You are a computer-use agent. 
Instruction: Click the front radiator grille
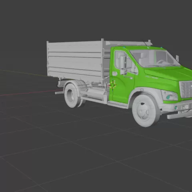tap(186, 89)
